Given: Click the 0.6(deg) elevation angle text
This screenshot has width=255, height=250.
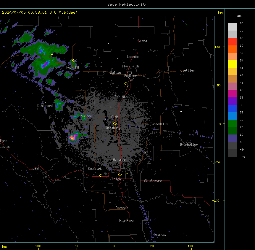Looking at the screenshot, I should point(68,12).
